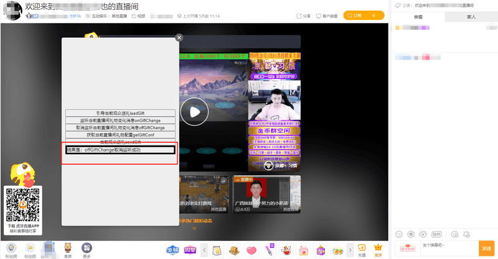The width and height of the screenshot is (498, 259).
Task: Switch to the 亲爱 chat tab
Action: (x=418, y=17)
